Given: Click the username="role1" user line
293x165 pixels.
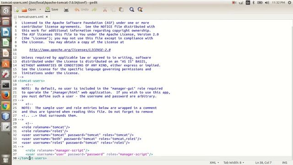Looking at the screenshot, I should pos(76,143).
